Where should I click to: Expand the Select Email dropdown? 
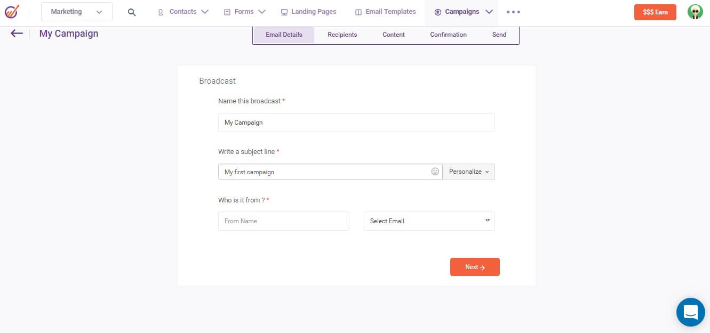coord(429,221)
